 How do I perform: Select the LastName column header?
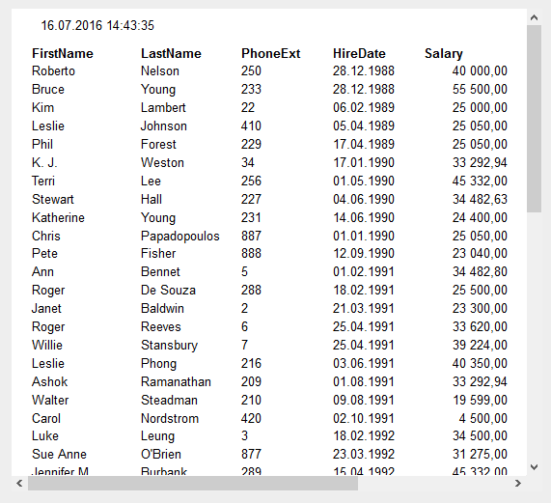tap(171, 53)
